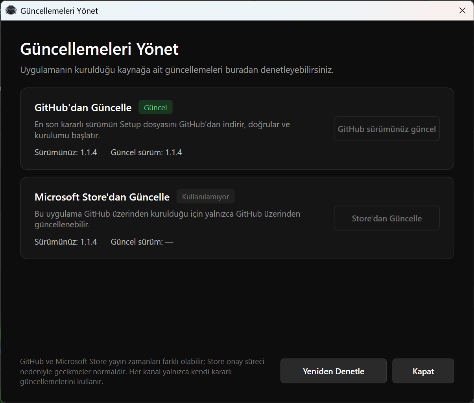This screenshot has height=403, width=474.
Task: Click 'Sürümünüz: 1.1.4' in GitHub card
Action: [66, 152]
